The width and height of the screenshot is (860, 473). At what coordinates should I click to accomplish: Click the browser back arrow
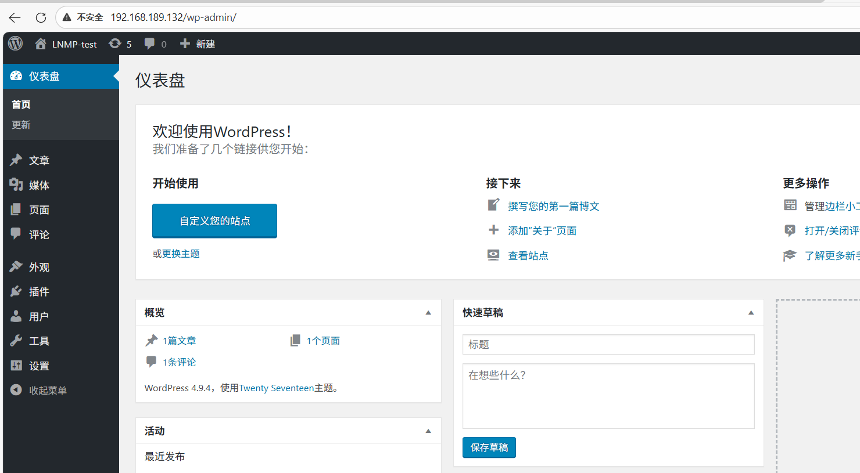(15, 17)
